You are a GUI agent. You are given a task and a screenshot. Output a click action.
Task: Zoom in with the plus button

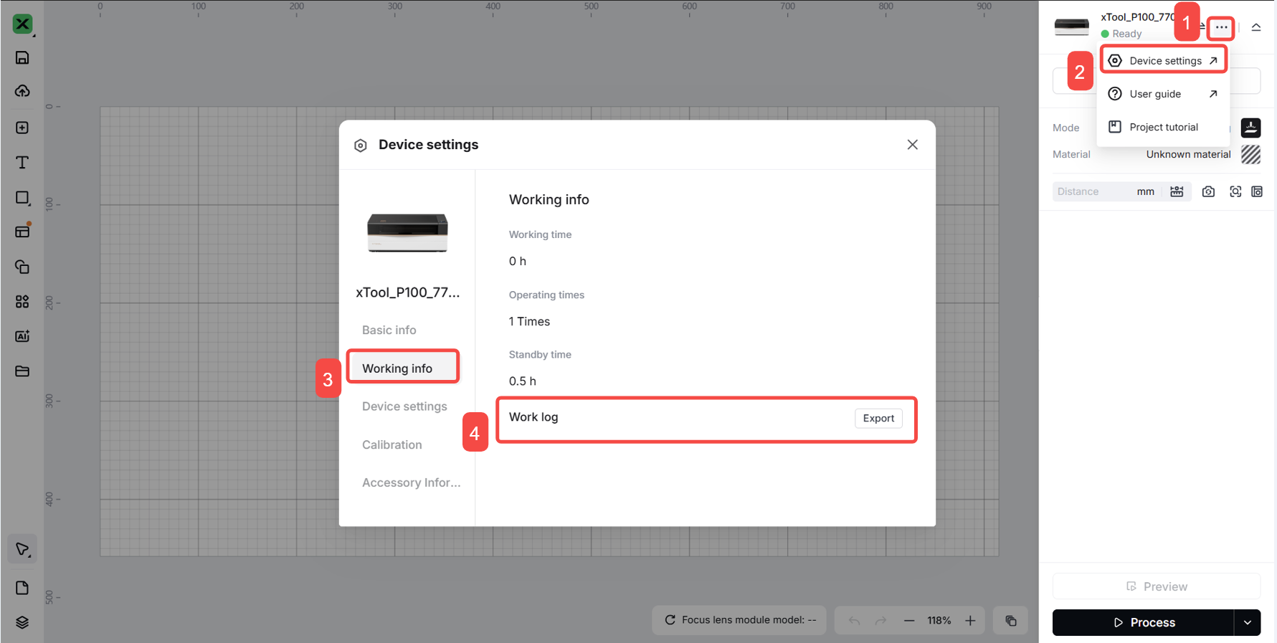point(970,621)
